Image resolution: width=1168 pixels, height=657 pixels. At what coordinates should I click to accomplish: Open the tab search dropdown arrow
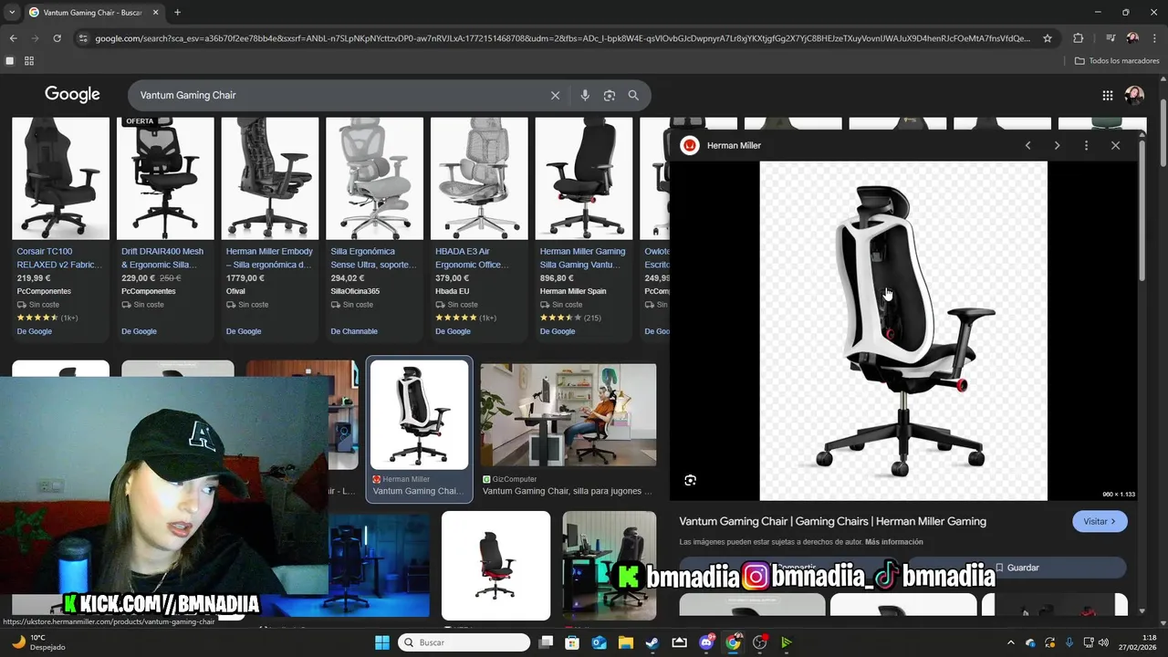pyautogui.click(x=12, y=13)
